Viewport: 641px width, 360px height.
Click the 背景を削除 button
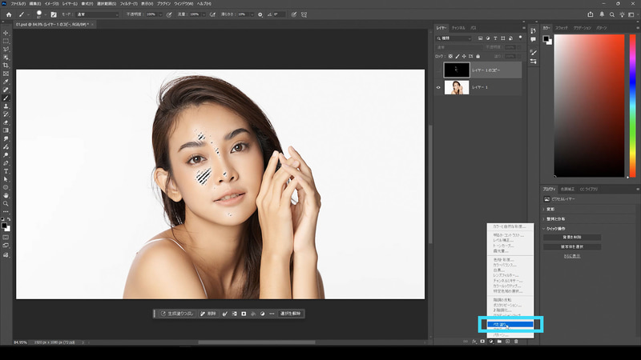coord(572,237)
